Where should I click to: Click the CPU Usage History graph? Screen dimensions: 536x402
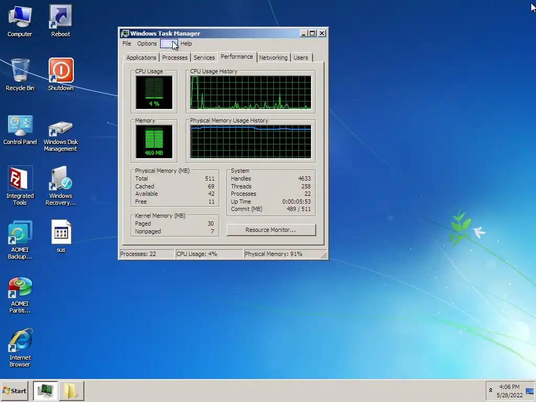click(251, 92)
